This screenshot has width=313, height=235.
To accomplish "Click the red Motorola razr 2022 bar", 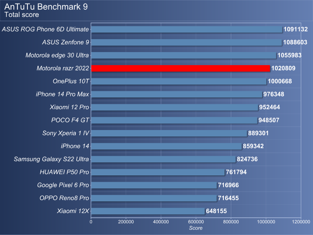I will [180, 68].
